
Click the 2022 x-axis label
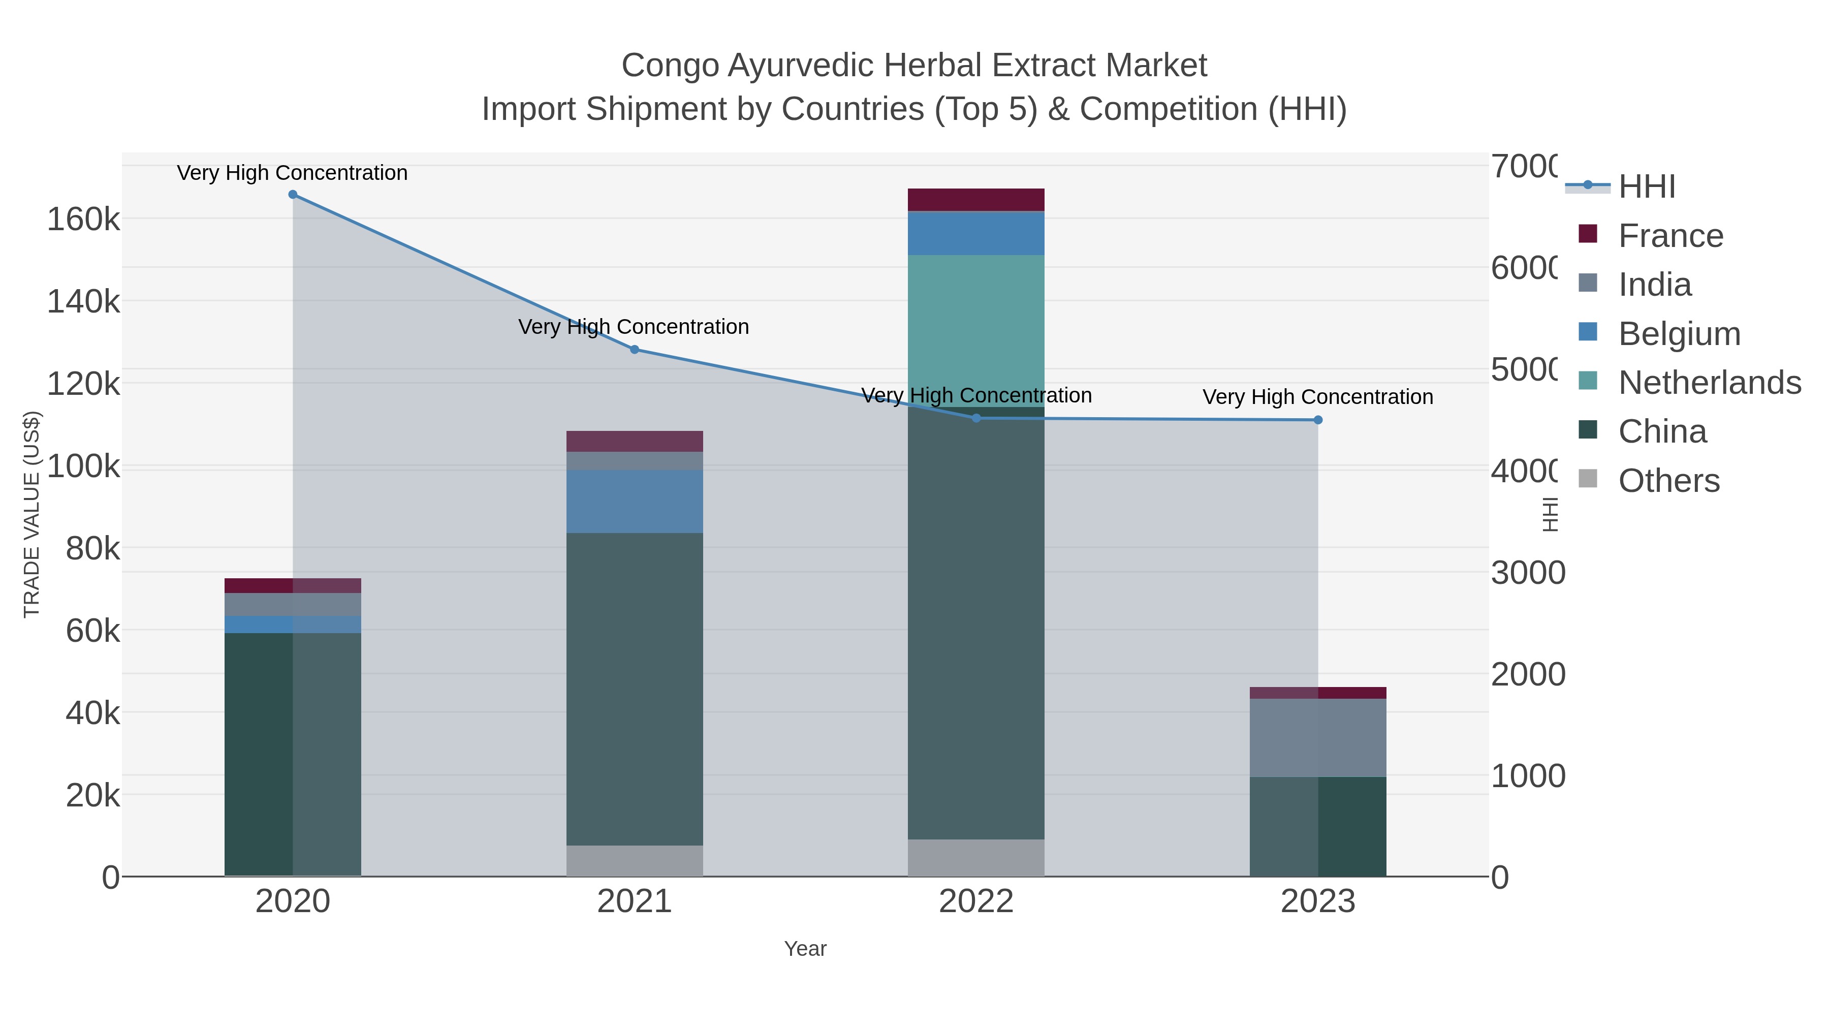[x=976, y=902]
